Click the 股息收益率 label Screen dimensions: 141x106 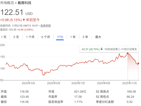click(x=56, y=102)
